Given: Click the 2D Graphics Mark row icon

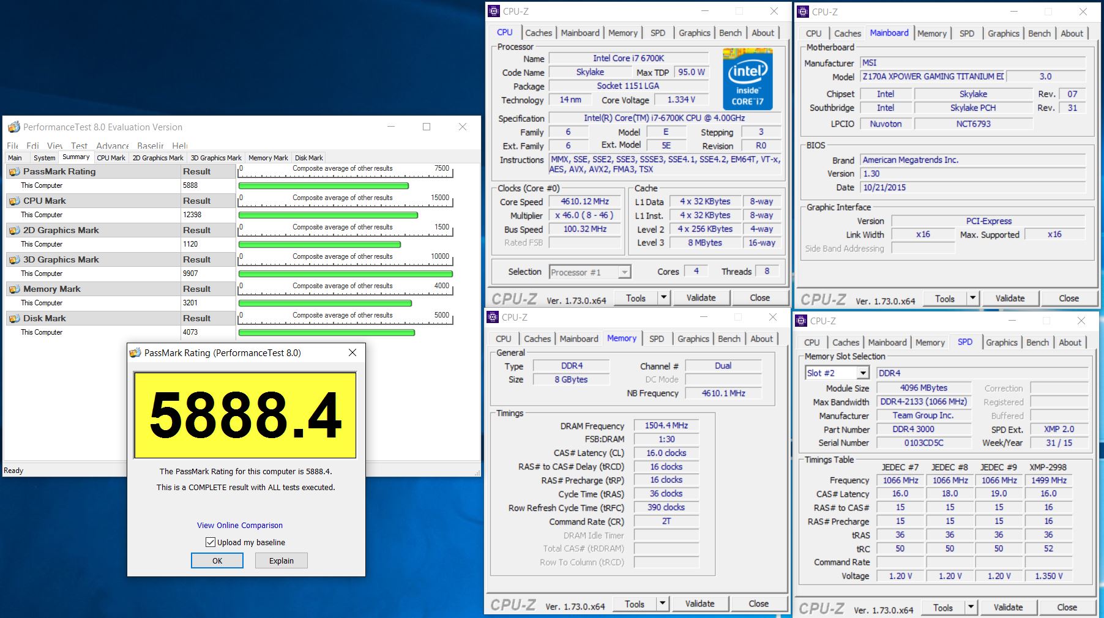Looking at the screenshot, I should [x=14, y=230].
